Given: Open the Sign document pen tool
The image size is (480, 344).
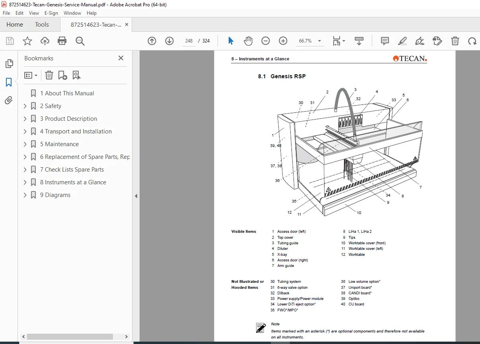Looking at the screenshot, I should pos(420,41).
